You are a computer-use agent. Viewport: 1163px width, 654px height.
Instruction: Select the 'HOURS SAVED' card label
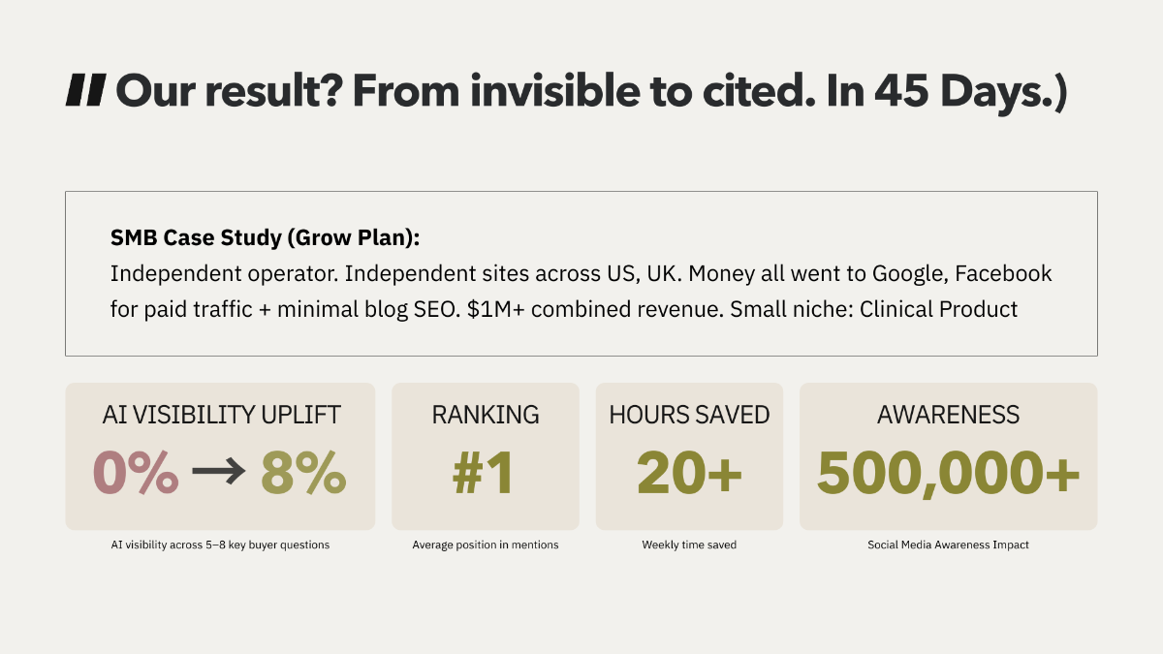click(x=689, y=415)
